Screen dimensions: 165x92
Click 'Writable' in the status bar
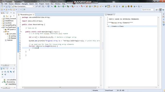coord(95,90)
